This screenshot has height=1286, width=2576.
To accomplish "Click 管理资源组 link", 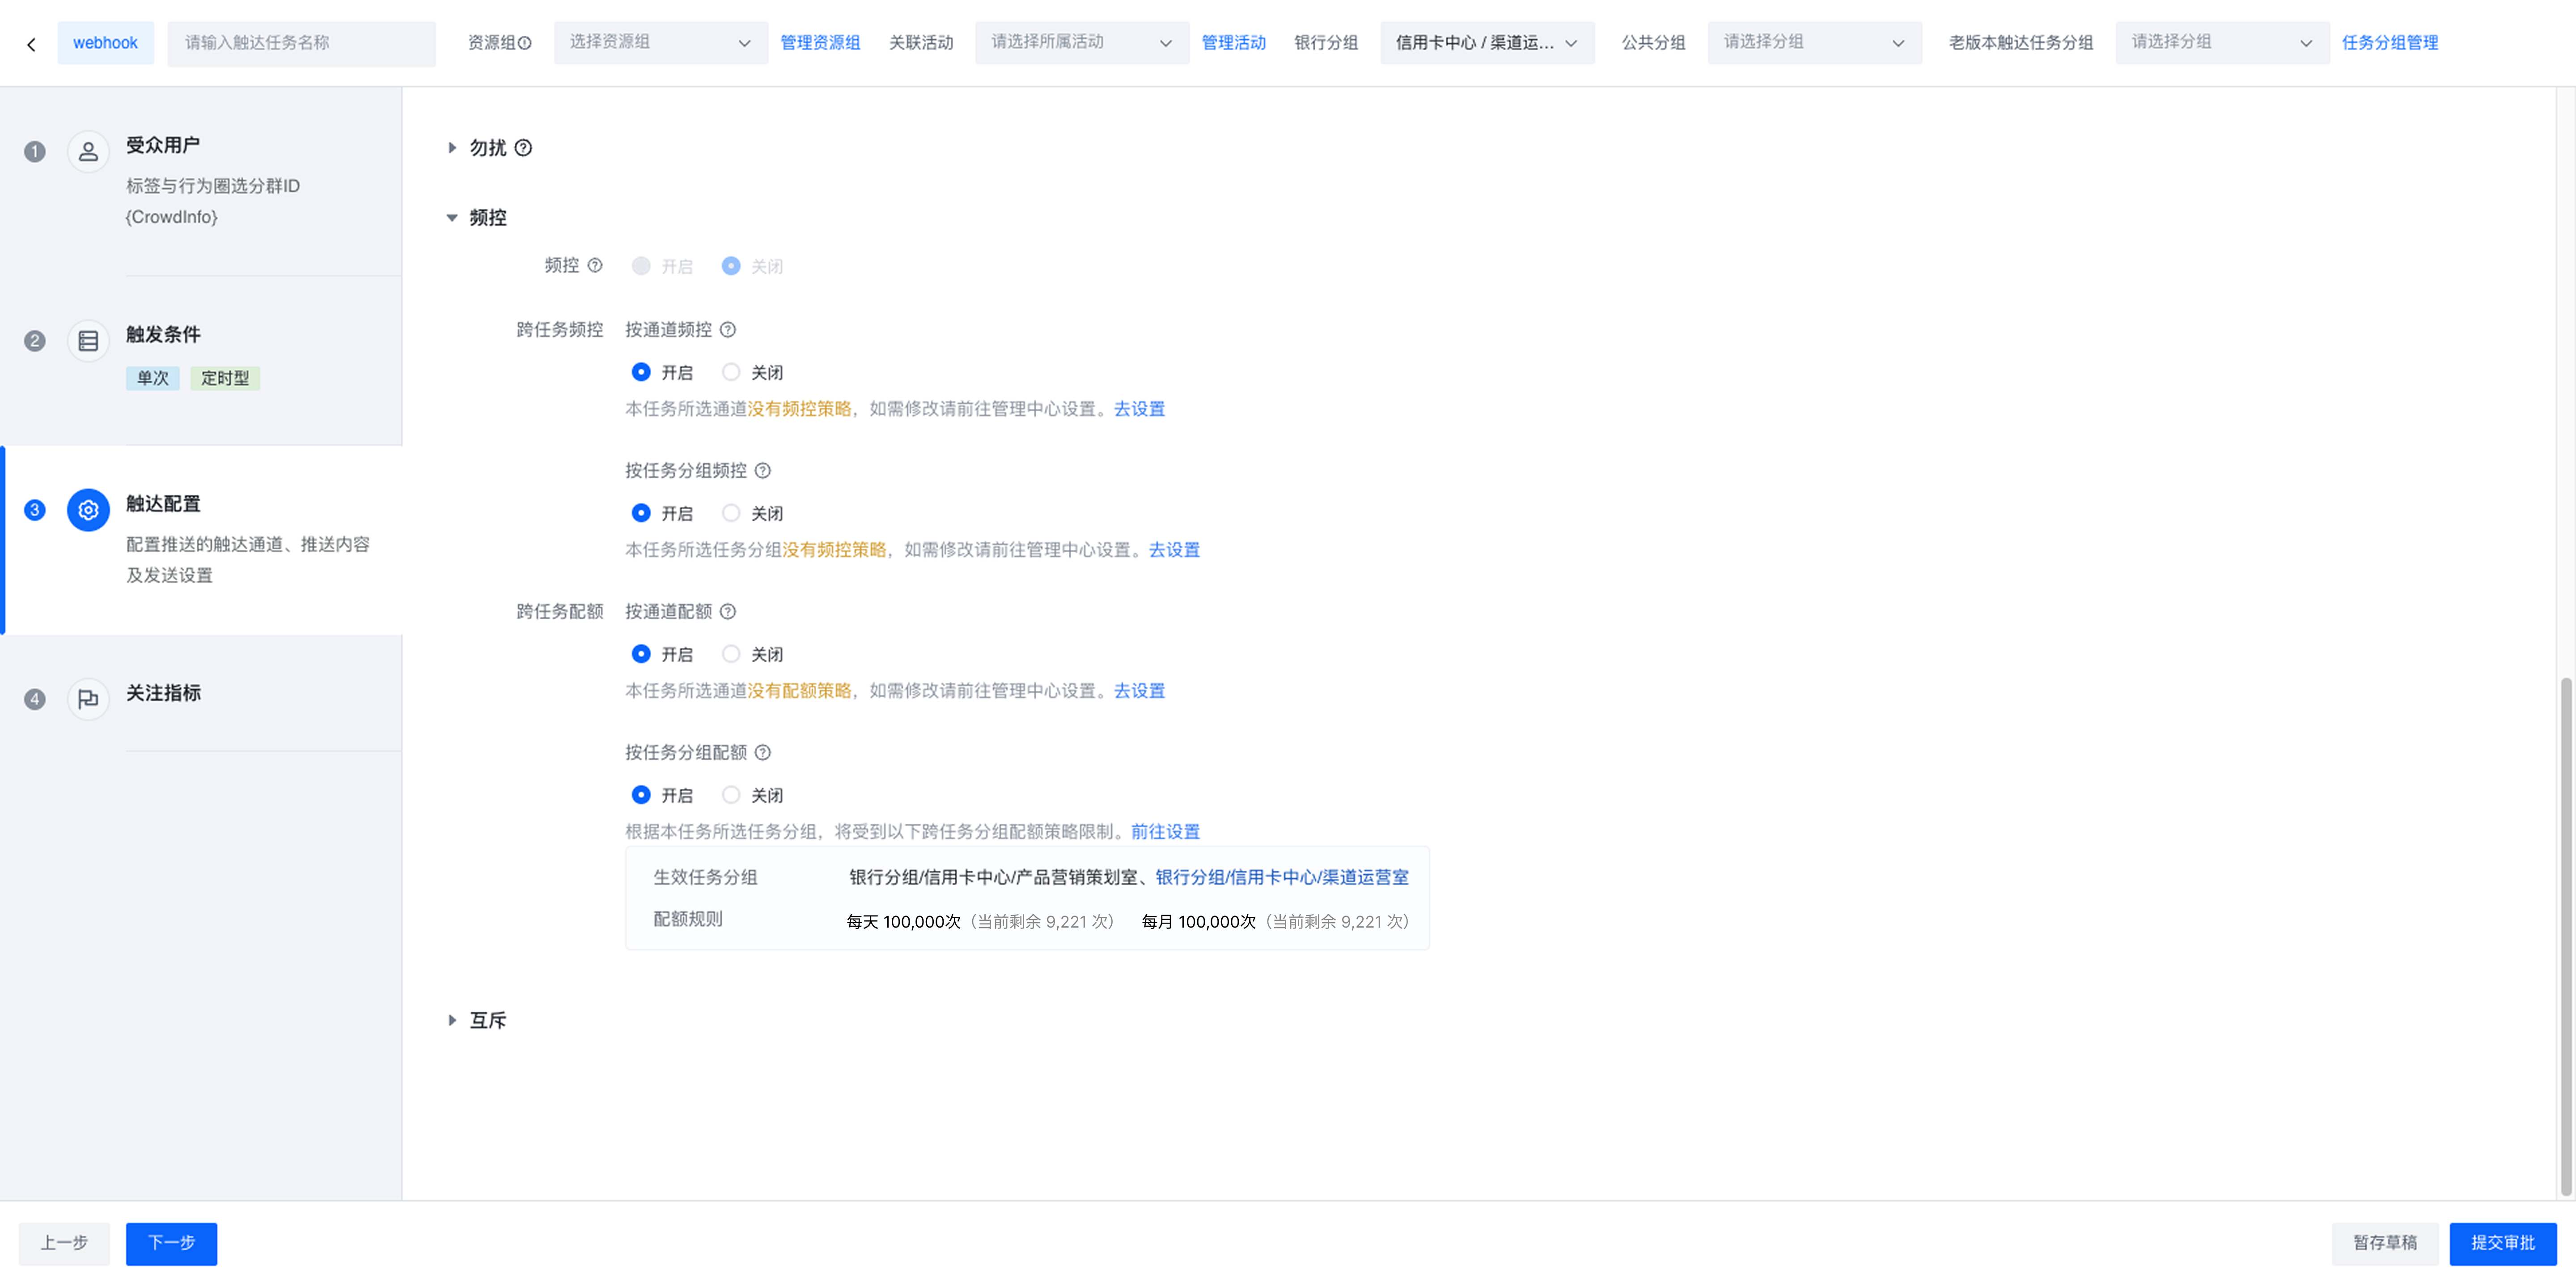I will click(820, 43).
